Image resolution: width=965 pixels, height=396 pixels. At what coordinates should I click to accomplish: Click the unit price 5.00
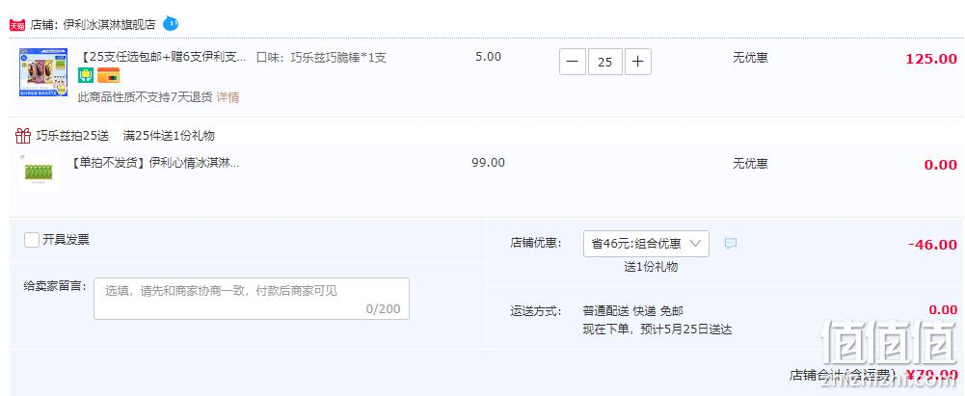[x=488, y=57]
